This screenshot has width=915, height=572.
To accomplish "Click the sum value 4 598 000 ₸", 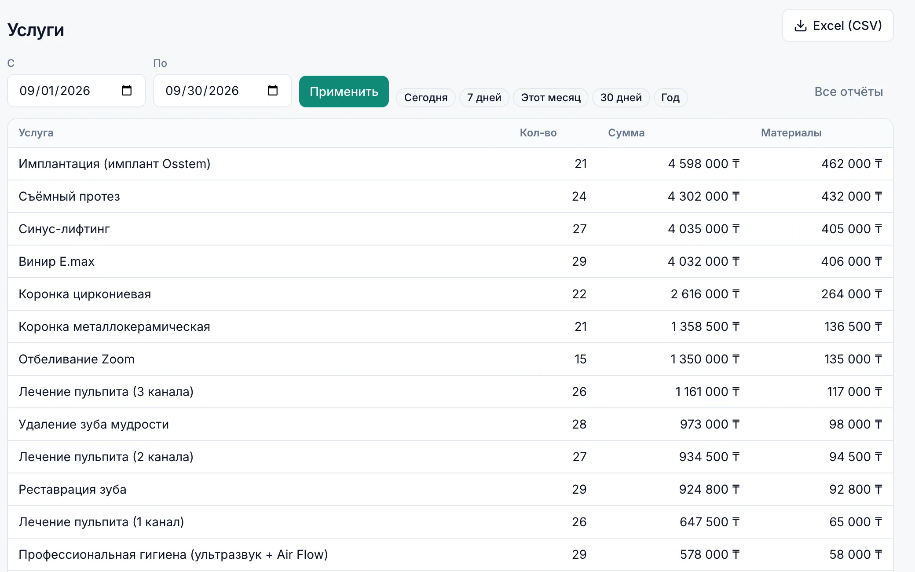I will pyautogui.click(x=703, y=164).
